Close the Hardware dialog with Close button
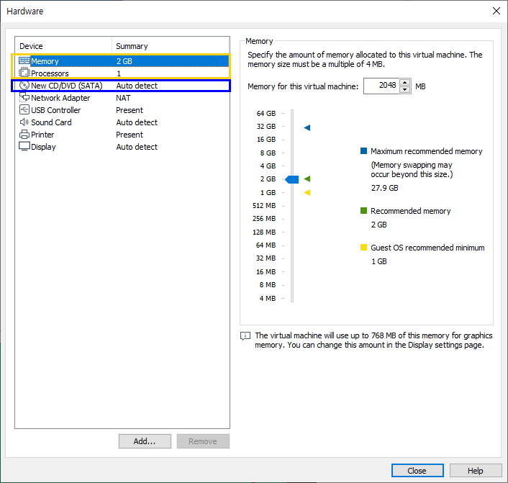Image resolution: width=508 pixels, height=483 pixels. (417, 471)
